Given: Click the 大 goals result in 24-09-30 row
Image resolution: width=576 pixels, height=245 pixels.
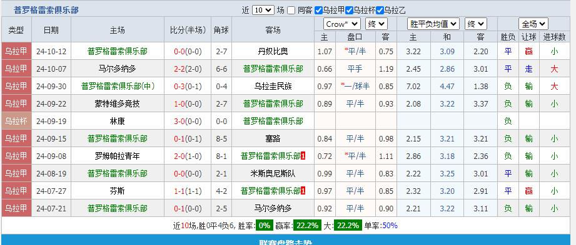Looking at the screenshot, I should (554, 86).
